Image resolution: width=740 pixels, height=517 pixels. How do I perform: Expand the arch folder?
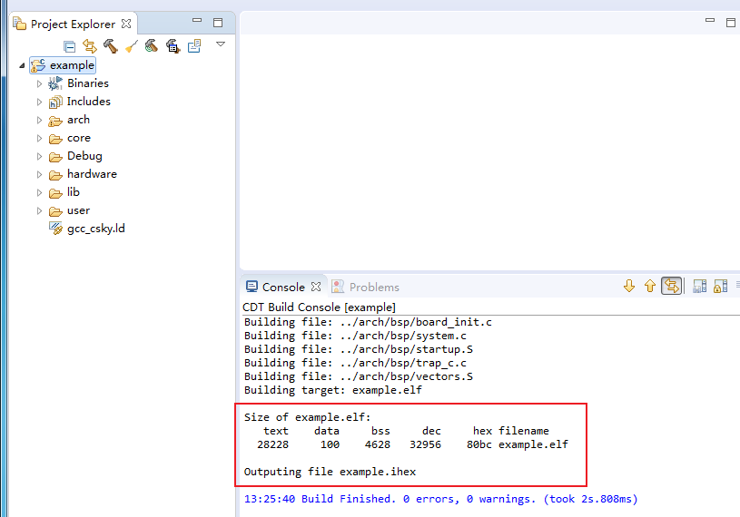[40, 120]
